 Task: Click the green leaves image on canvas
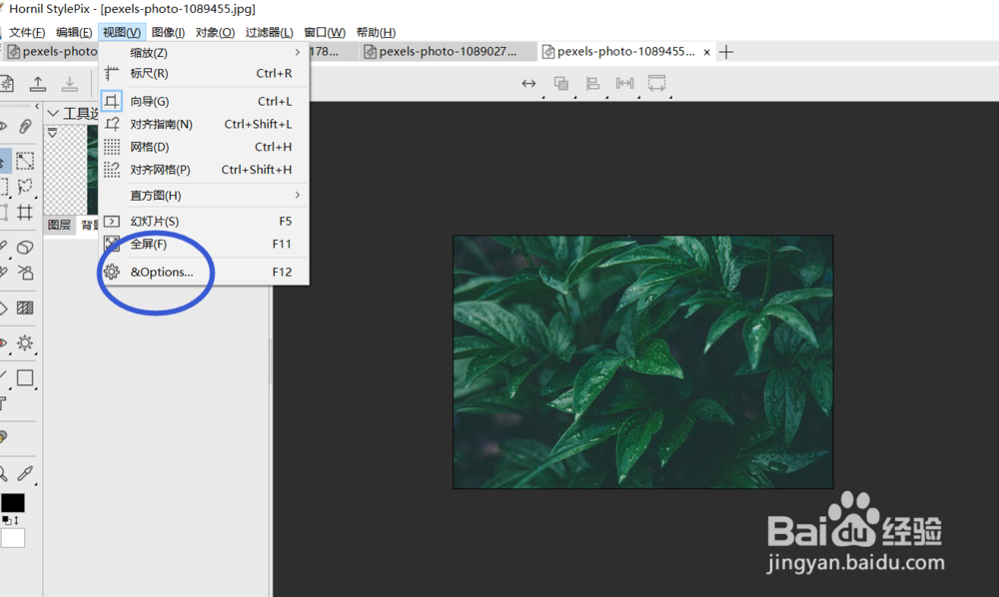(642, 362)
